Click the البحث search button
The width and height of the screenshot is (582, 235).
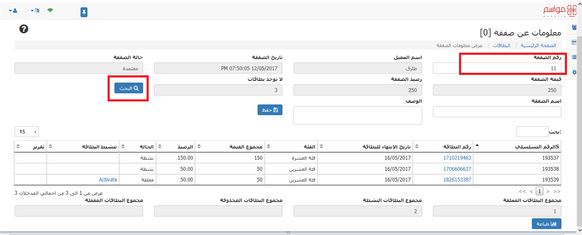(129, 88)
